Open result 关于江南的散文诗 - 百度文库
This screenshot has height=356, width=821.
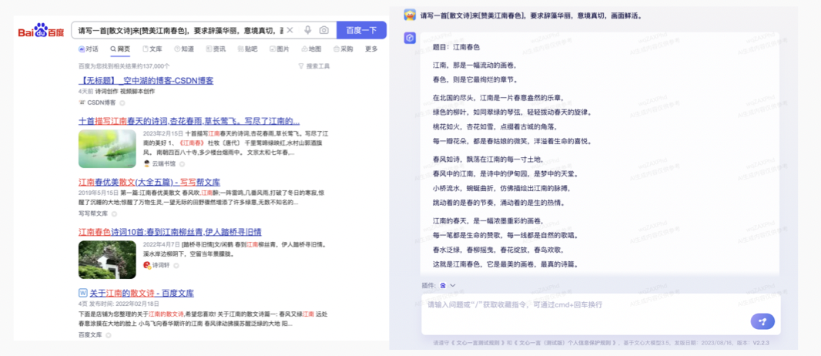pos(142,293)
